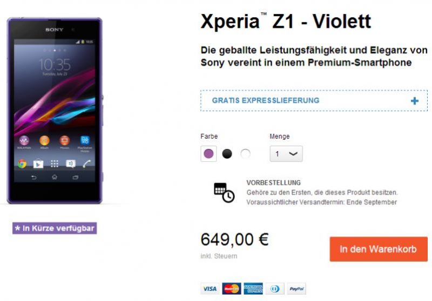Click the PayPal payment icon
The width and height of the screenshot is (432, 301).
click(296, 289)
